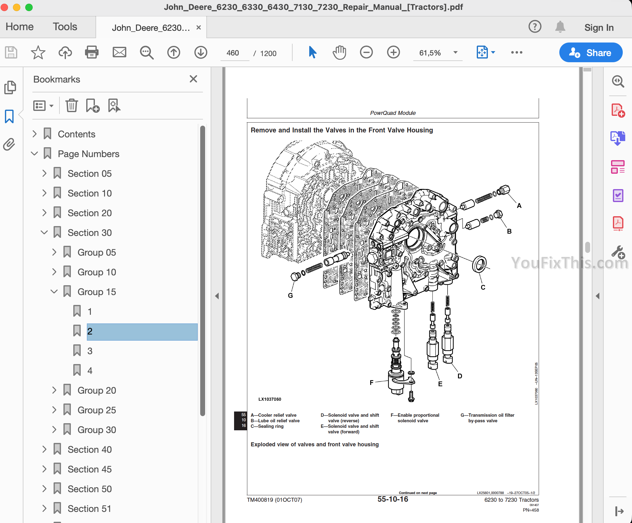Open the Home tab
This screenshot has width=632, height=523.
click(19, 27)
